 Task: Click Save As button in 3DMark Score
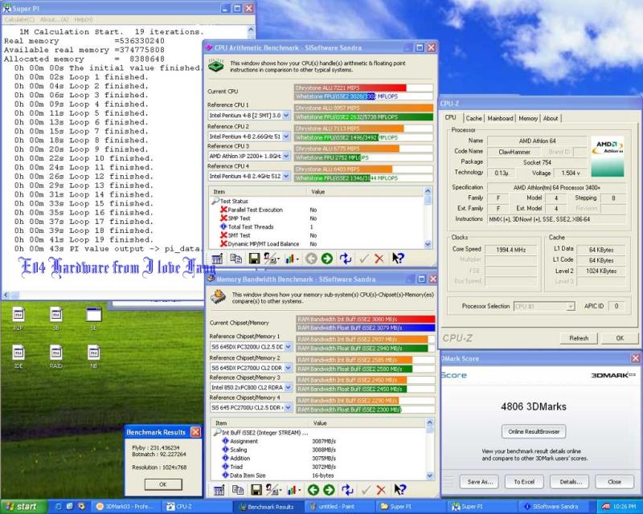(x=479, y=482)
